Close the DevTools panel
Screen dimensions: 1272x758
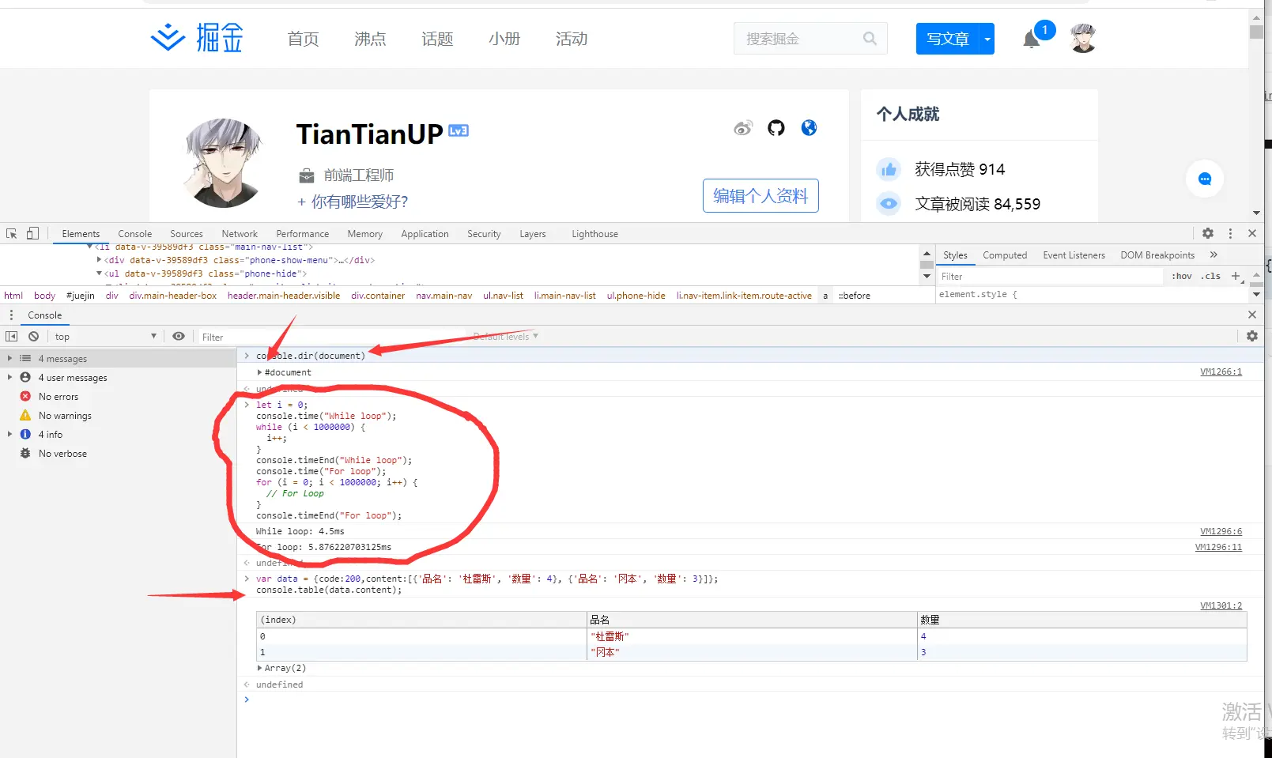(x=1252, y=233)
